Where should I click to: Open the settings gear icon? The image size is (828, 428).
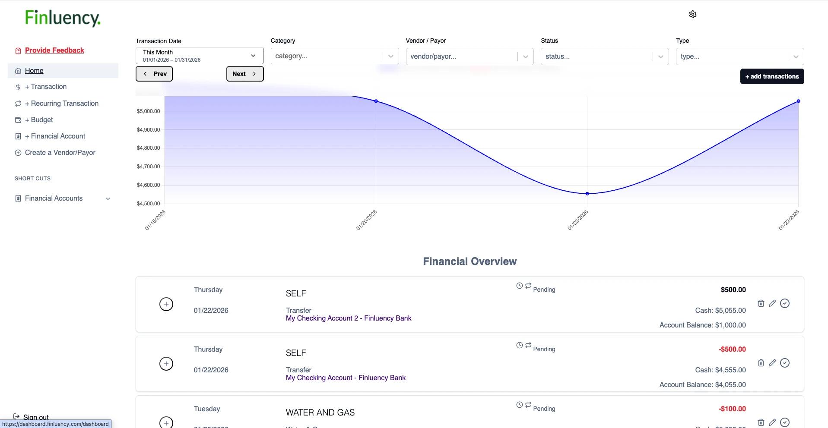coord(693,14)
